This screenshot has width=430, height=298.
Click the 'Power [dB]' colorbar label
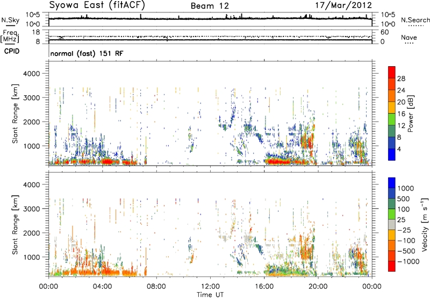pyautogui.click(x=410, y=113)
